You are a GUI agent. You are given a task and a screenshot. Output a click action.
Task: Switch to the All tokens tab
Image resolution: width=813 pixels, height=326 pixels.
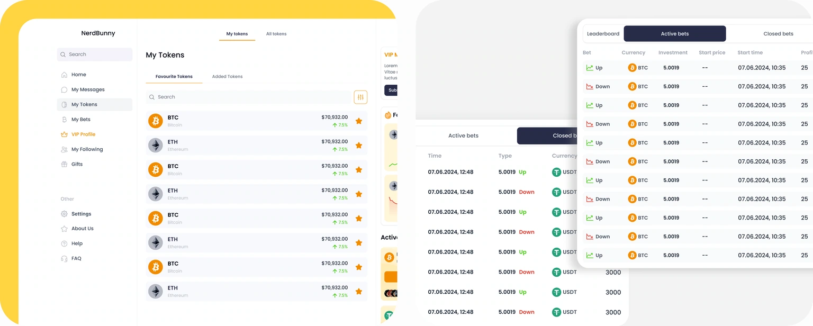click(276, 34)
